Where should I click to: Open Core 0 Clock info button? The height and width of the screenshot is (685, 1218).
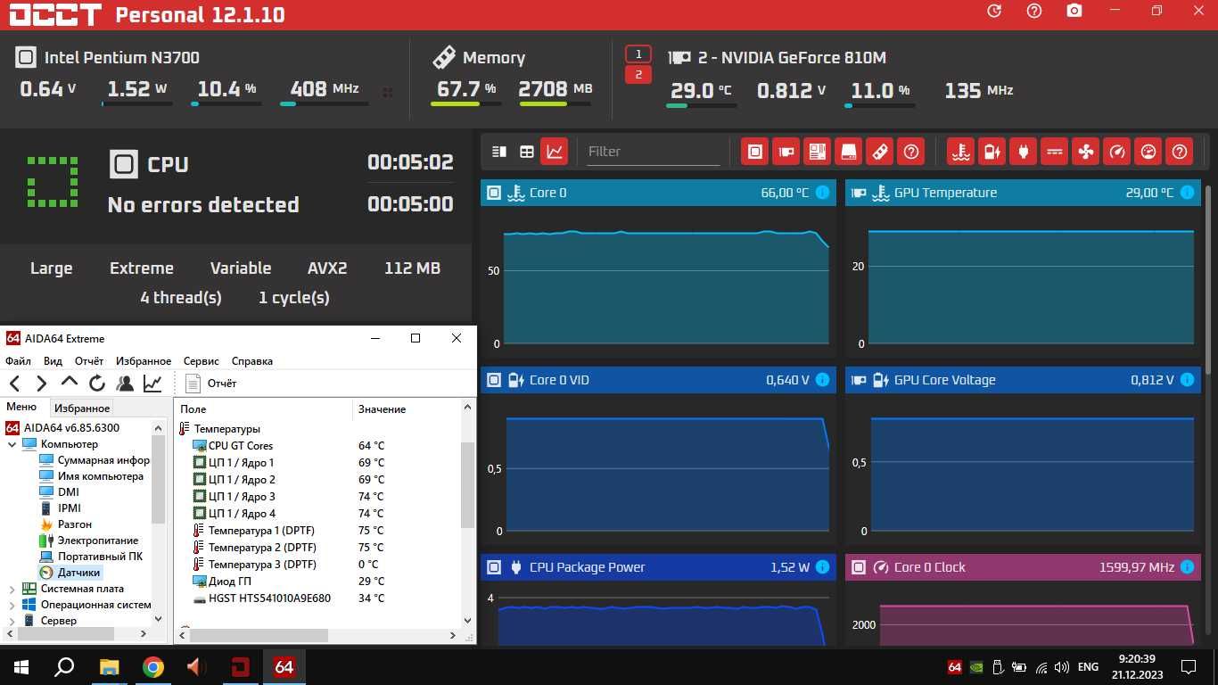point(1187,567)
